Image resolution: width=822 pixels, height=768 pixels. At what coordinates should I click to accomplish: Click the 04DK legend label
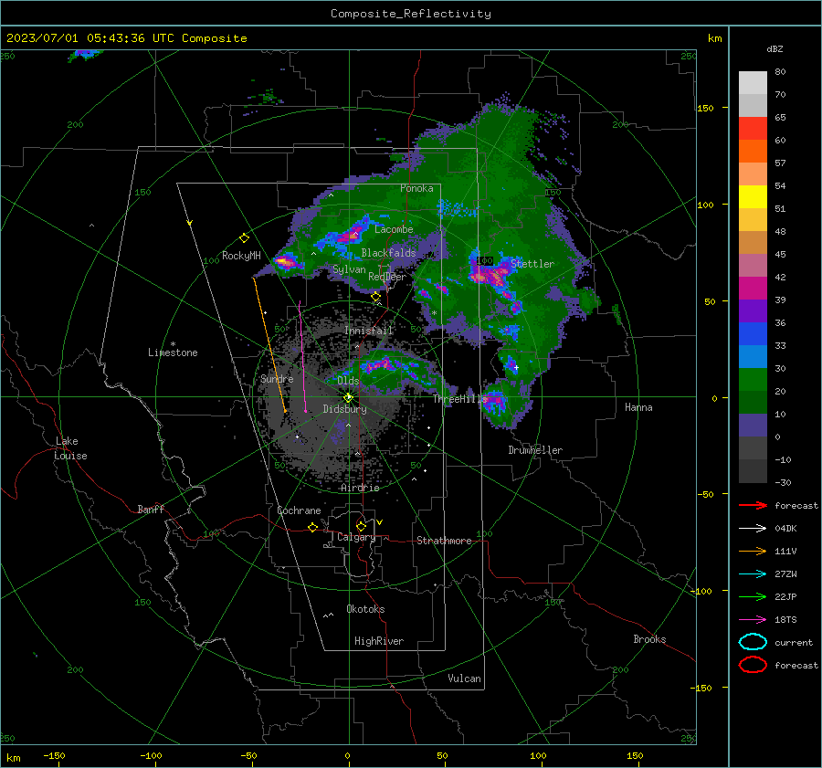tap(785, 529)
